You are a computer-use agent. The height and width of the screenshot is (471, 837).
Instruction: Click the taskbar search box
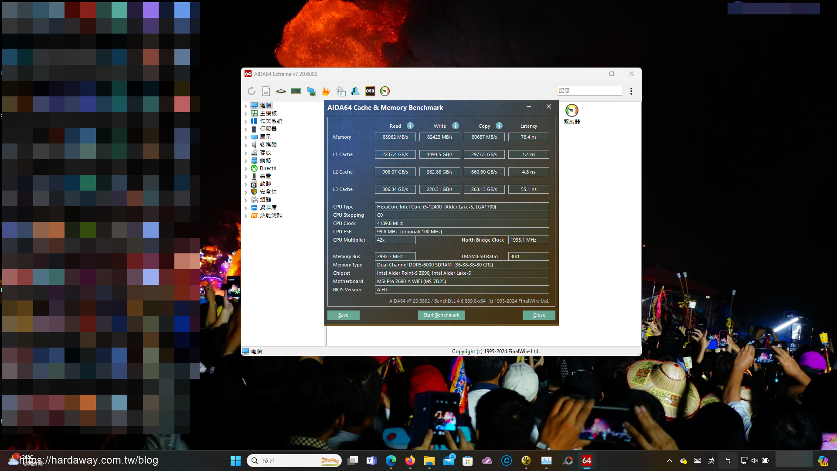[294, 461]
